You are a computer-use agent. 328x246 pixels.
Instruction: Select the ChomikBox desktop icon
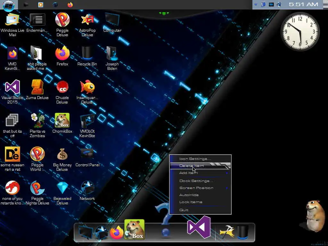(62, 123)
